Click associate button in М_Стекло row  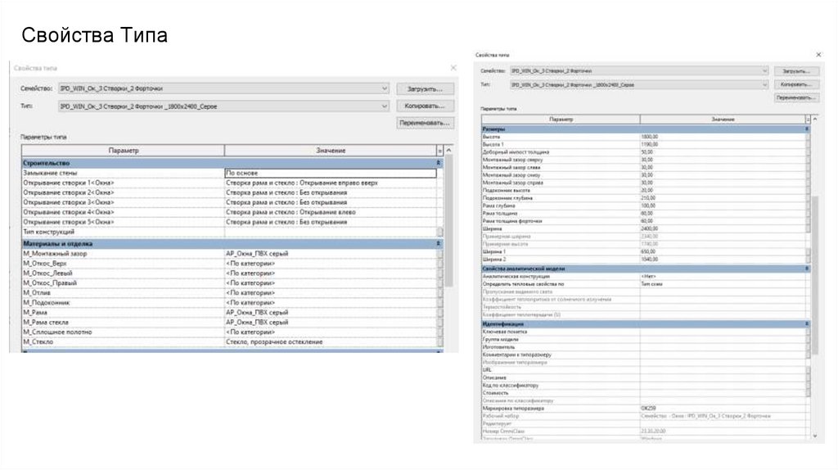point(439,342)
